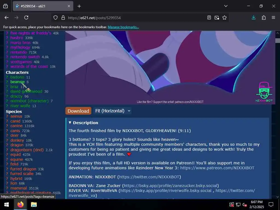Open the wiki question mark beside donkey
This screenshot has width=280, height=210.
7,140
